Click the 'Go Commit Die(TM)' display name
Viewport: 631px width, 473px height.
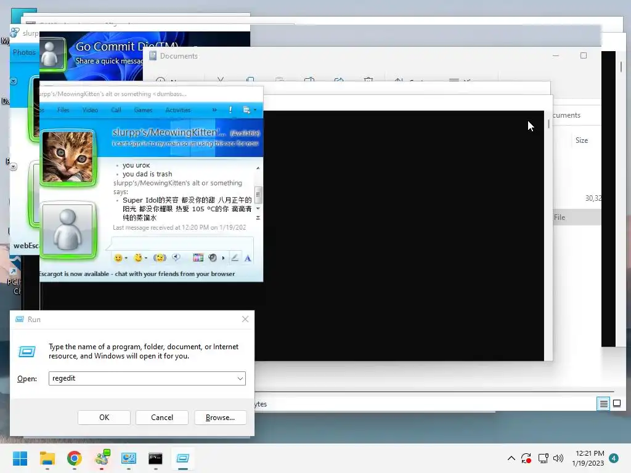[x=126, y=47]
